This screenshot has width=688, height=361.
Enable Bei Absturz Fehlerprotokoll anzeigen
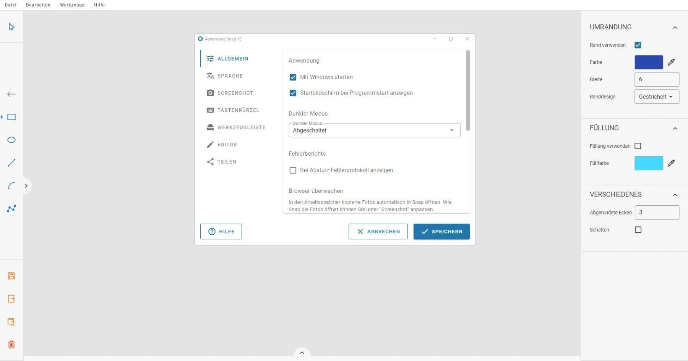coord(293,170)
